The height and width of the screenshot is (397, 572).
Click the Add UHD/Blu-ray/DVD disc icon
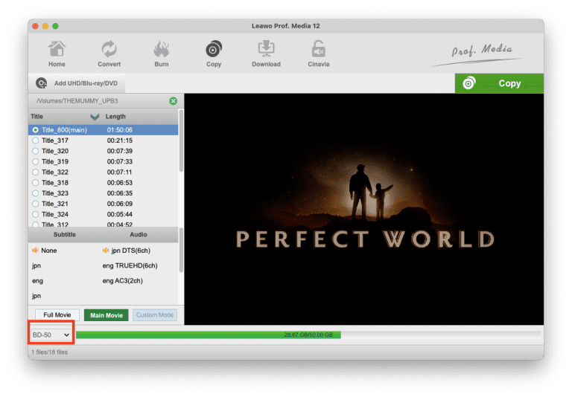(x=41, y=83)
